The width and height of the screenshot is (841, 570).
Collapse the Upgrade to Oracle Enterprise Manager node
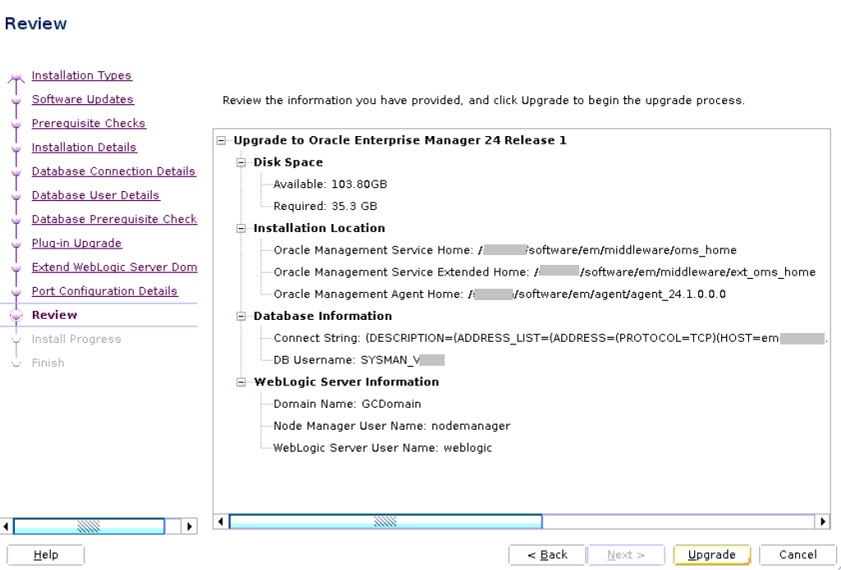pos(221,140)
